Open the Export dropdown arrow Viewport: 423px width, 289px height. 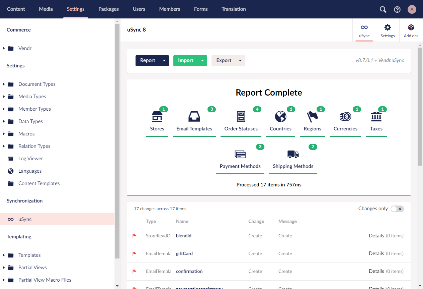tap(240, 61)
